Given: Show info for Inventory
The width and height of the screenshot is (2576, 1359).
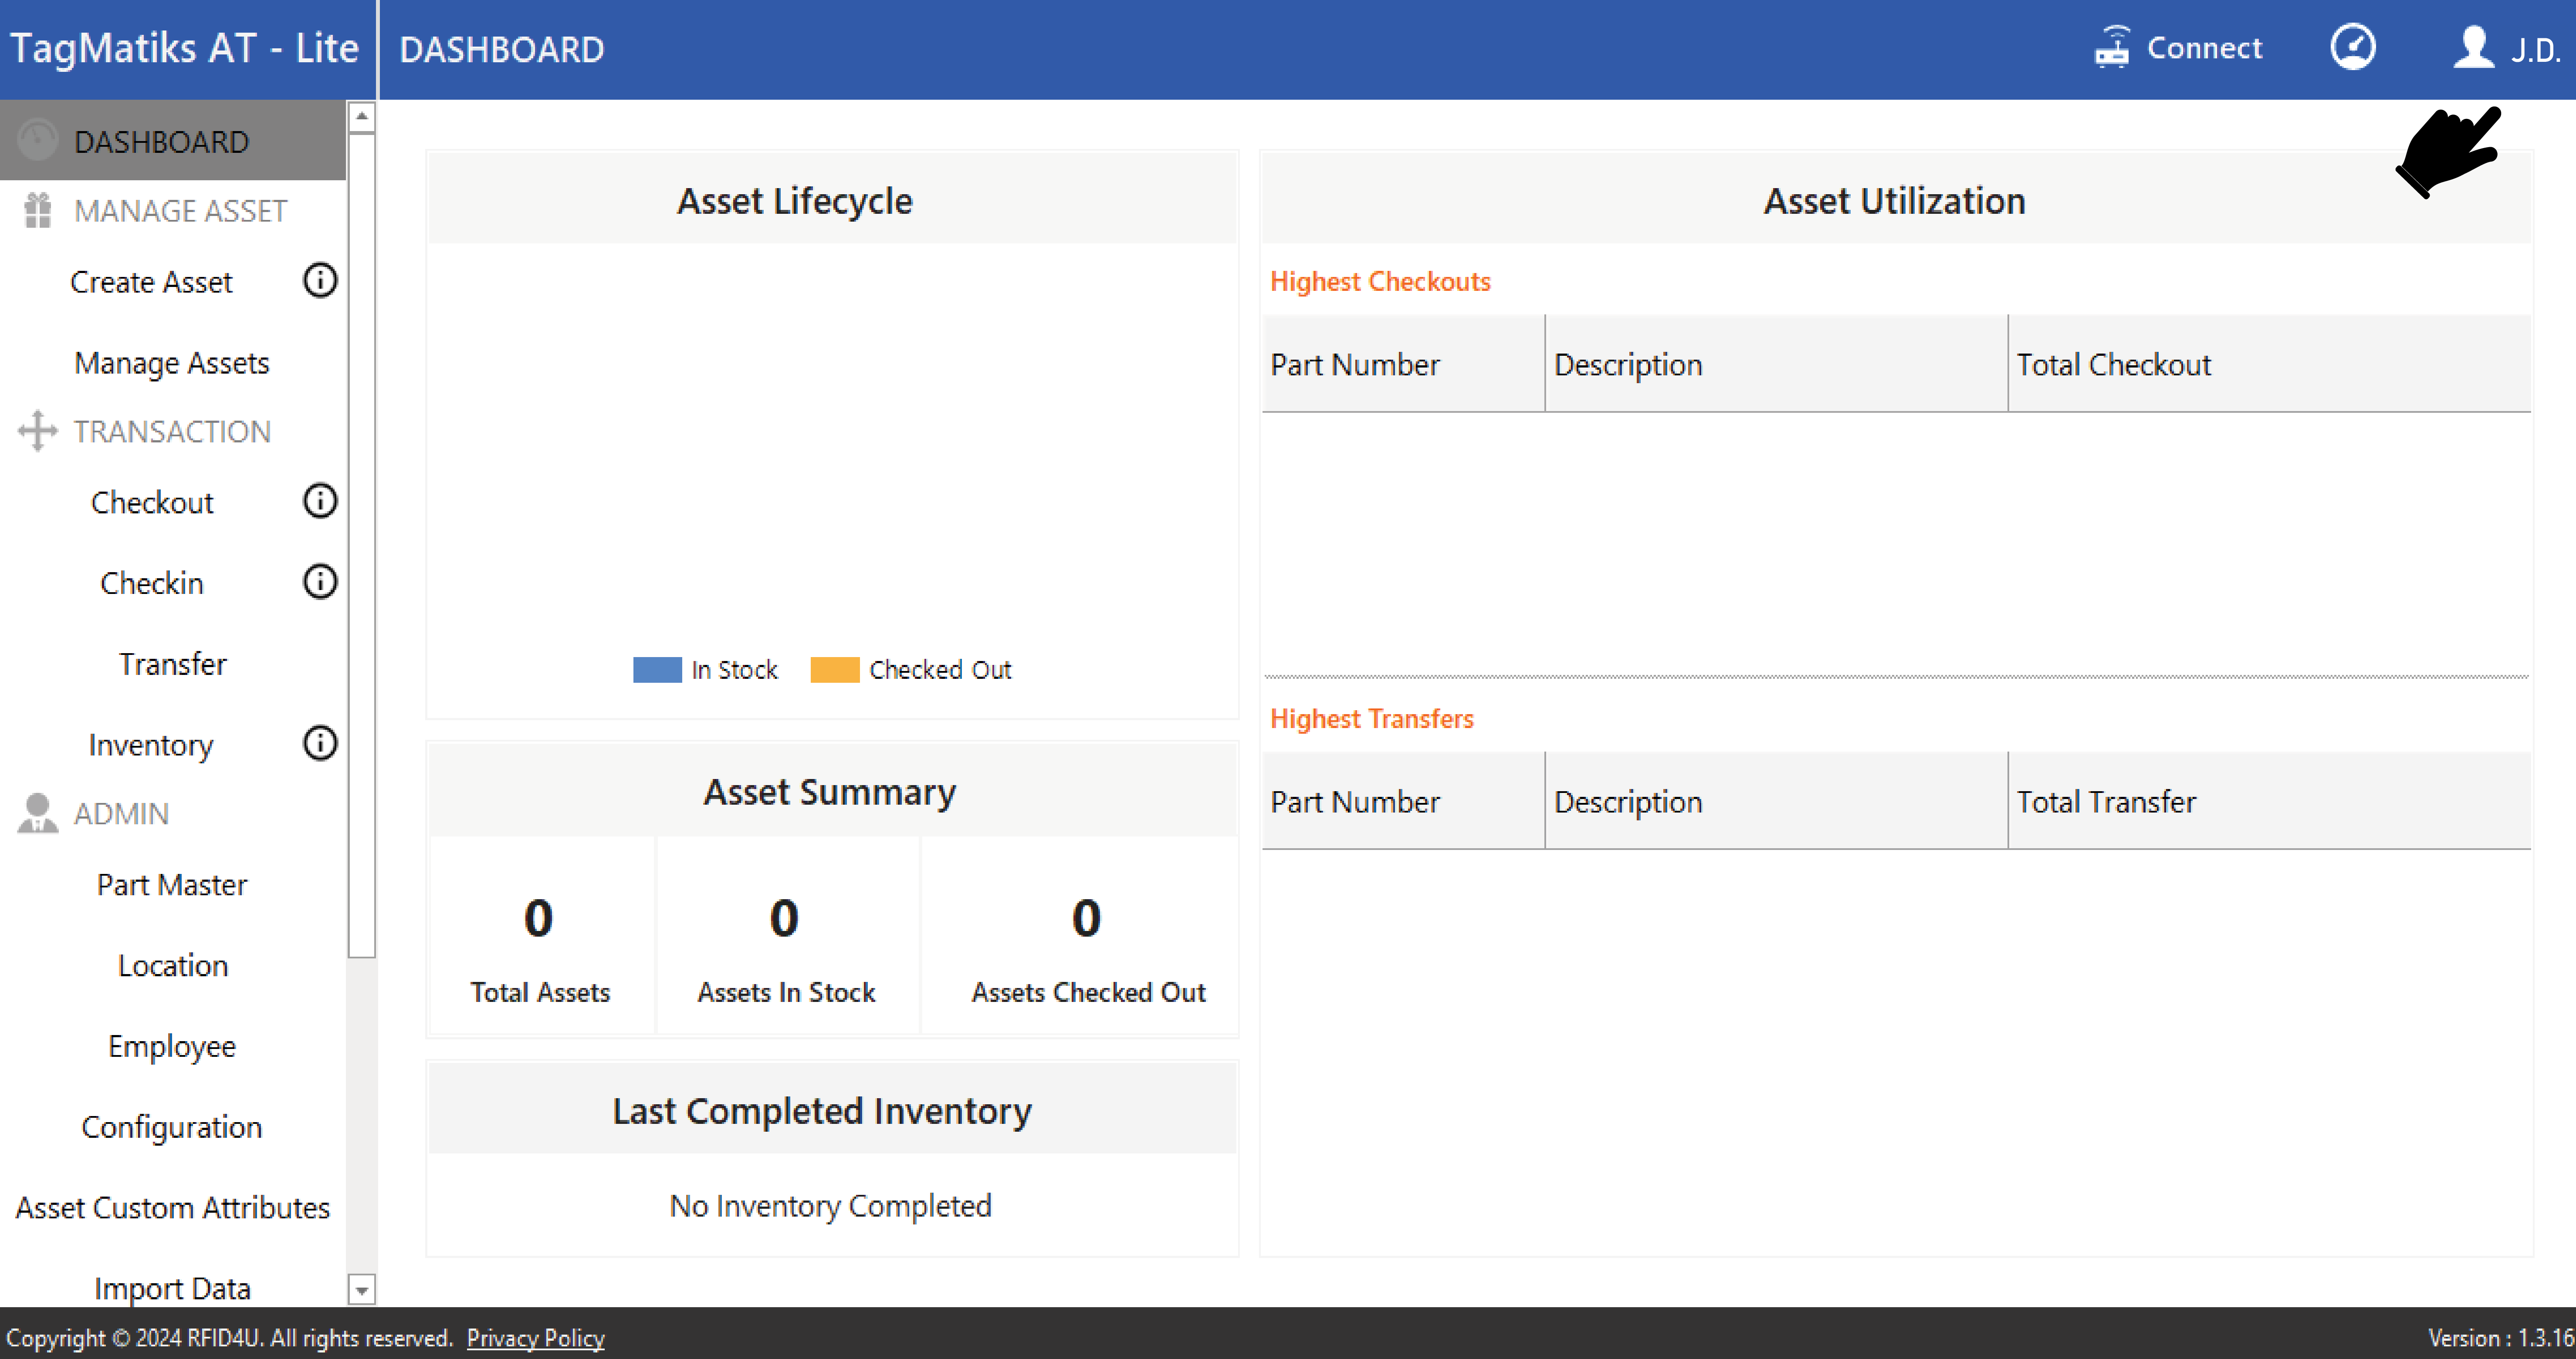Looking at the screenshot, I should tap(320, 743).
